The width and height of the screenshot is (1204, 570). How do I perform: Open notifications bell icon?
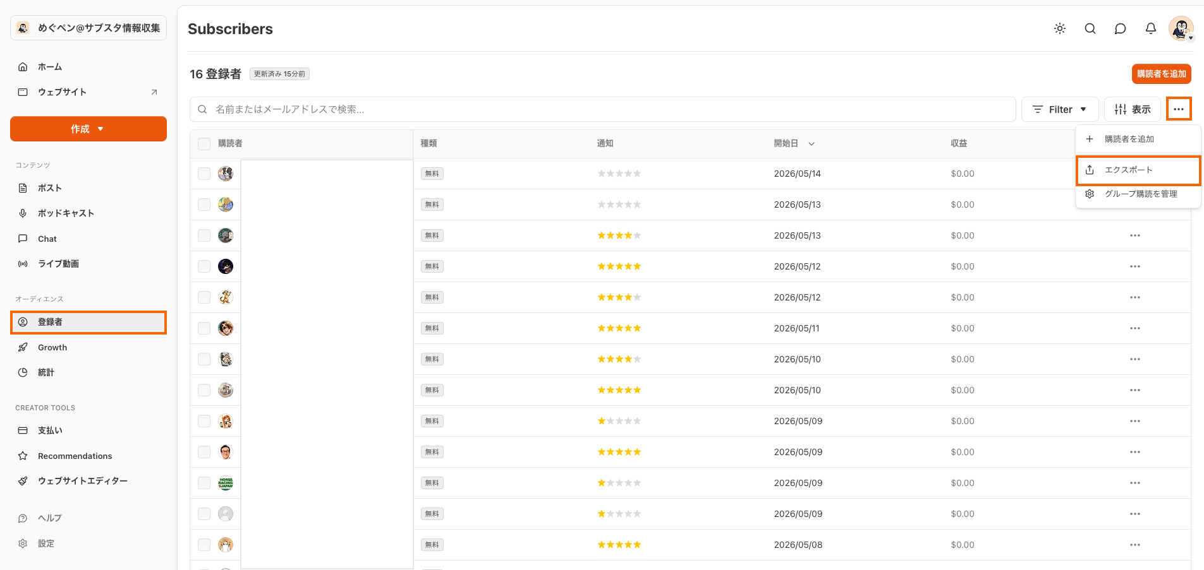pyautogui.click(x=1151, y=28)
